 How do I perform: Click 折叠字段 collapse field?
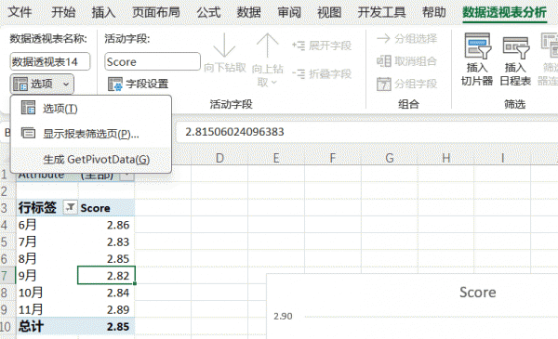pos(322,73)
